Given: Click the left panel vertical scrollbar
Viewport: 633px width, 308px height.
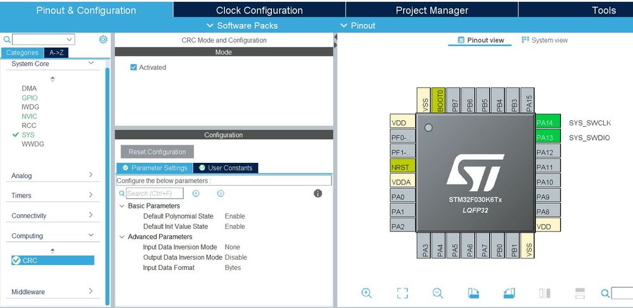Looking at the screenshot, I should pyautogui.click(x=107, y=186).
